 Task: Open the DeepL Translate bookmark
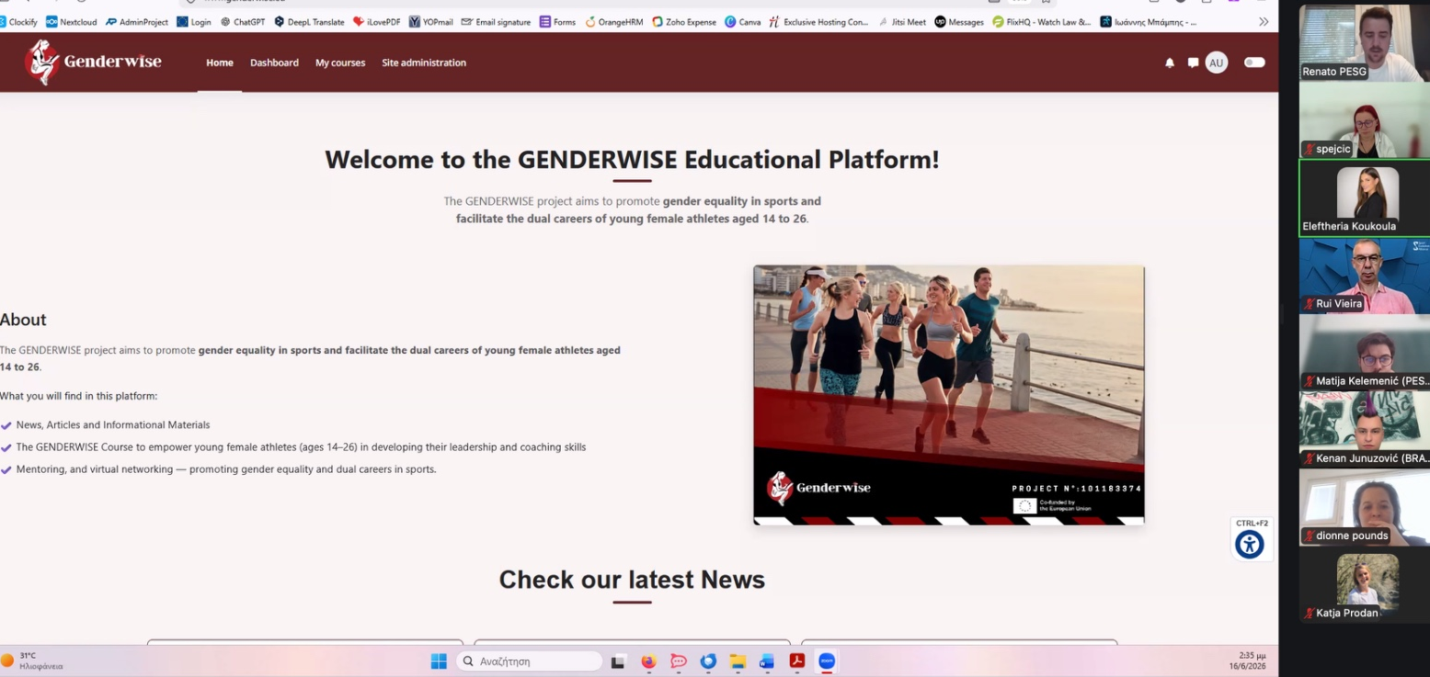tap(309, 22)
